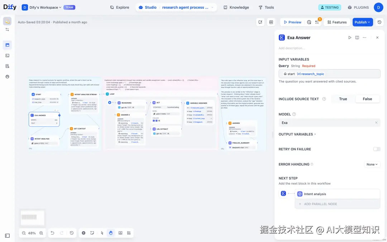Click the Dify logo
Screen dimensions: 387x242
pyautogui.click(x=10, y=7)
